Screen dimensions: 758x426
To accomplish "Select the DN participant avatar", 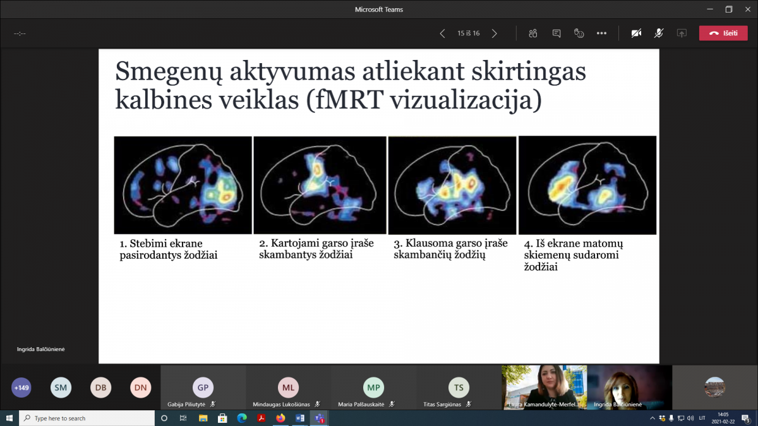I will [x=140, y=388].
